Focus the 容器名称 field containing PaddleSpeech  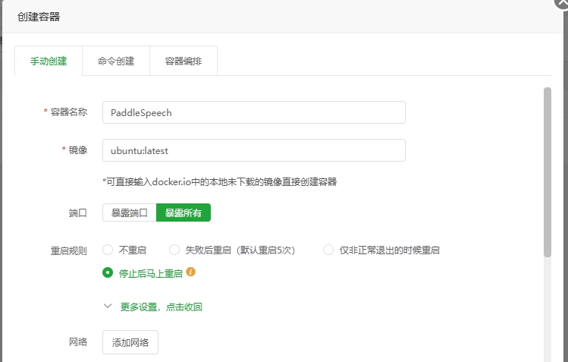point(254,112)
